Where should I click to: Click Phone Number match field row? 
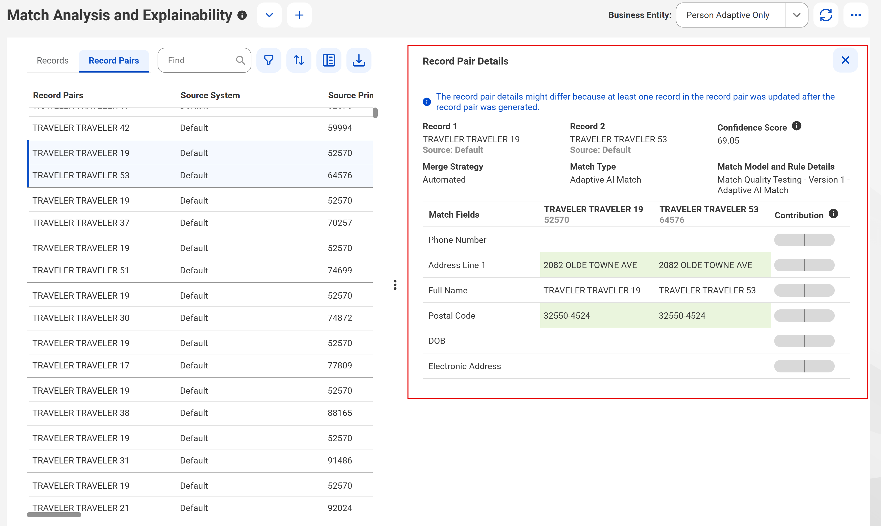click(x=636, y=240)
